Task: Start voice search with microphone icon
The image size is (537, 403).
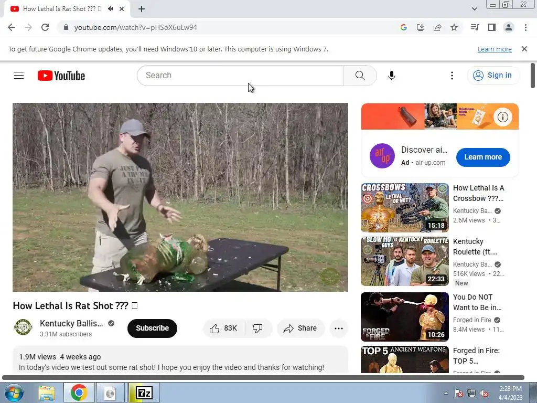Action: pos(391,76)
